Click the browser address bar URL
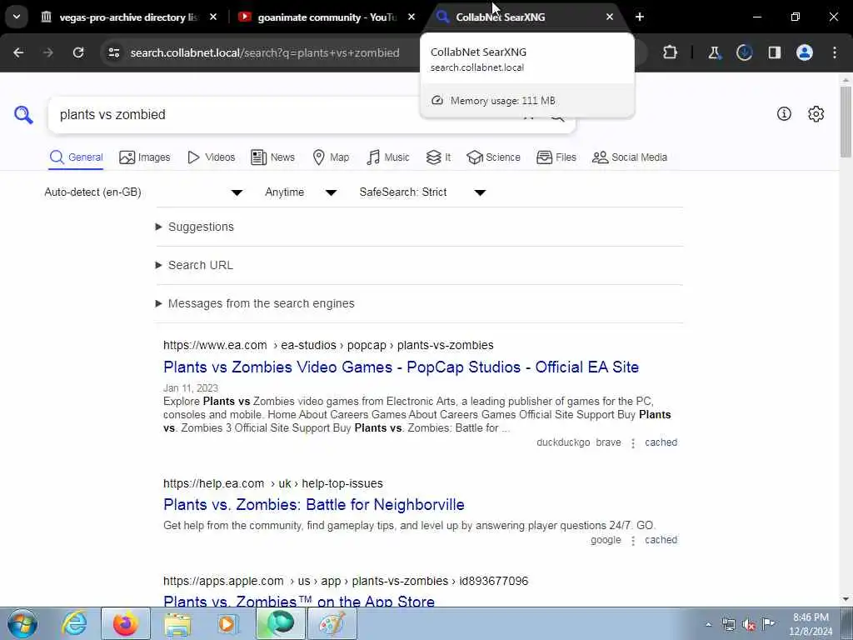The image size is (853, 640). coord(265,52)
